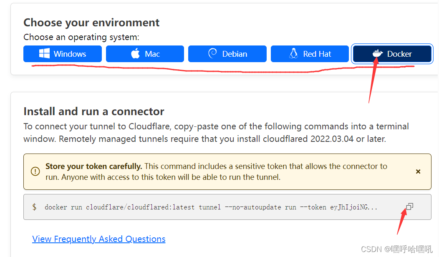439x257 pixels.
Task: Click the "Choose your environment" heading
Action: tap(91, 23)
